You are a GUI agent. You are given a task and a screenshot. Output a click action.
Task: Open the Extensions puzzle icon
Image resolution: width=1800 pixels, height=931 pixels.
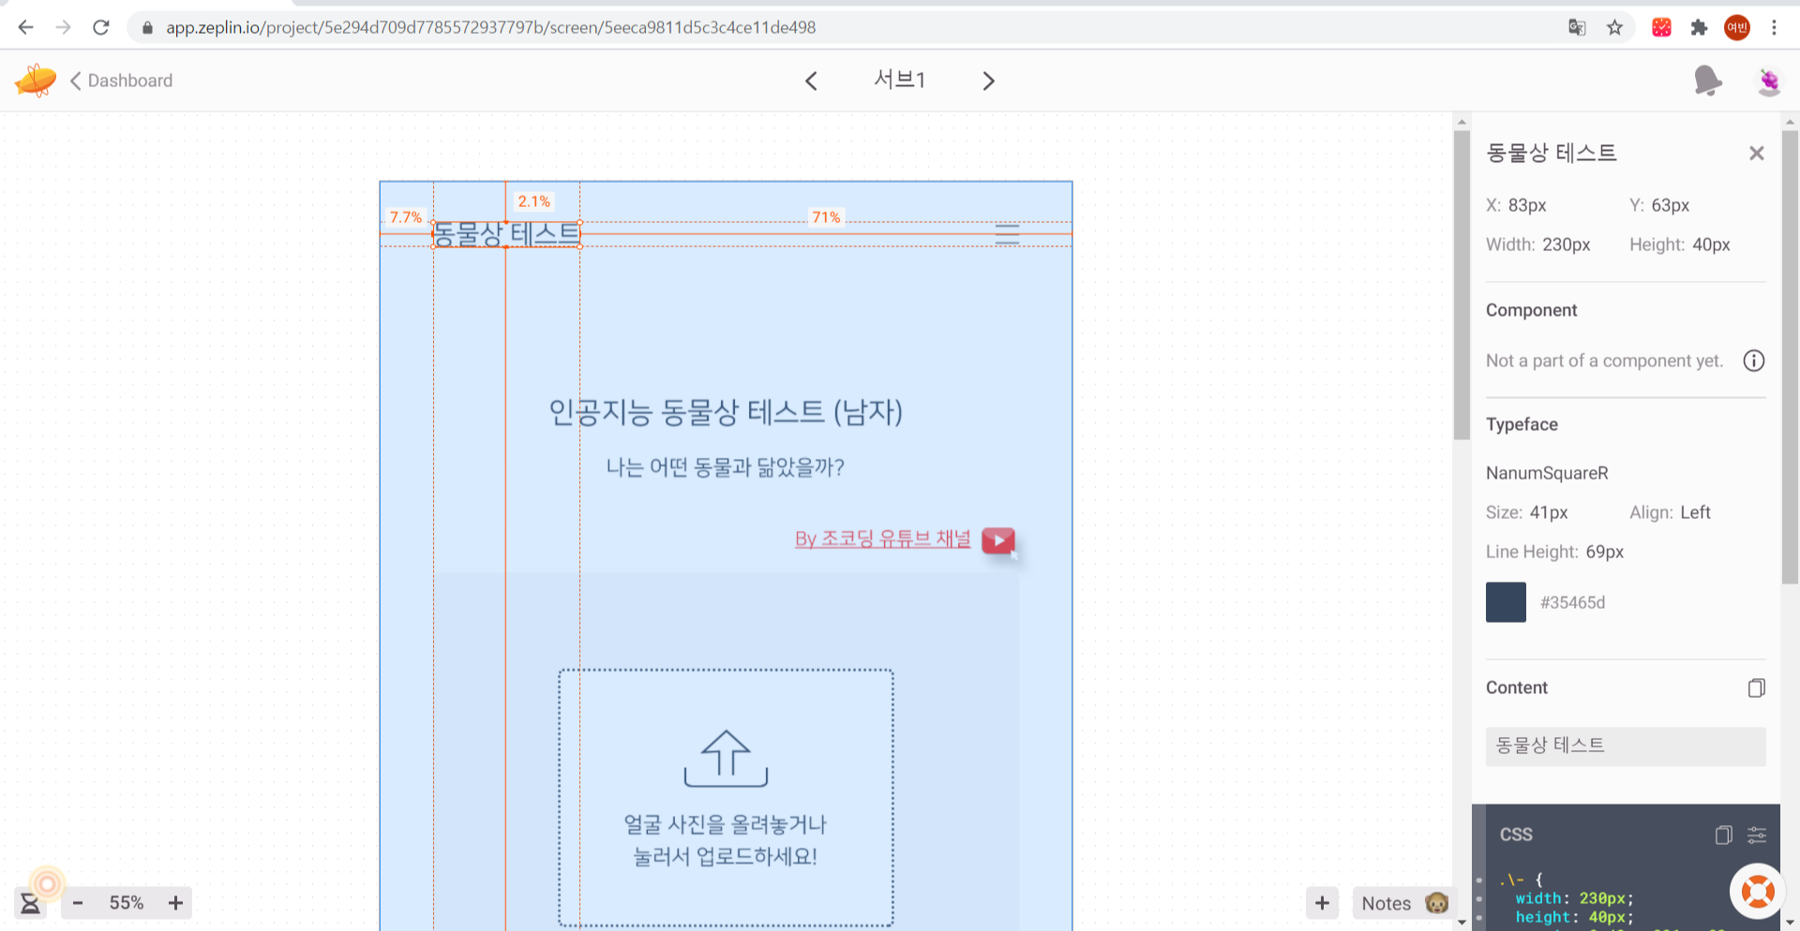[1699, 27]
